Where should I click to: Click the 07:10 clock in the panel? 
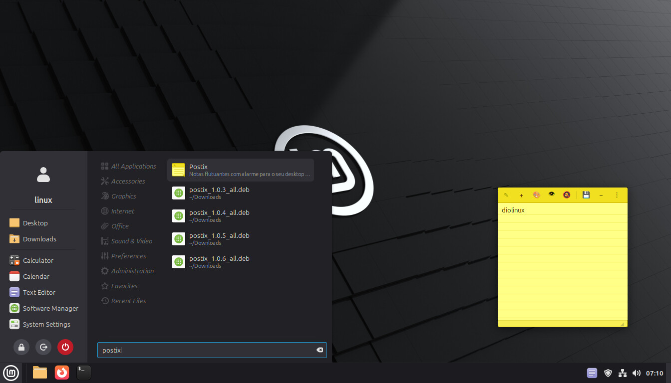tap(655, 373)
